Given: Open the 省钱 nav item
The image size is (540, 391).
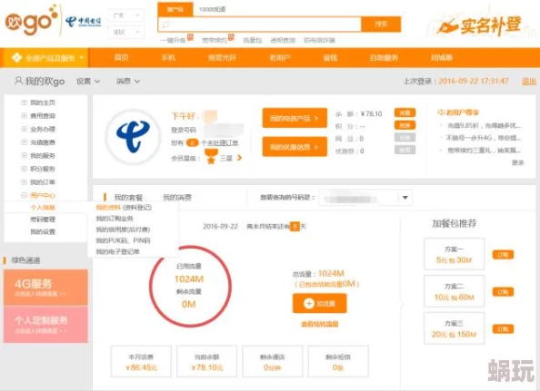Looking at the screenshot, I should [330, 58].
